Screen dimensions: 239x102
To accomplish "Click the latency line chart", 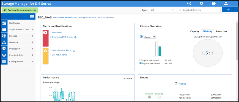I will (64, 94).
